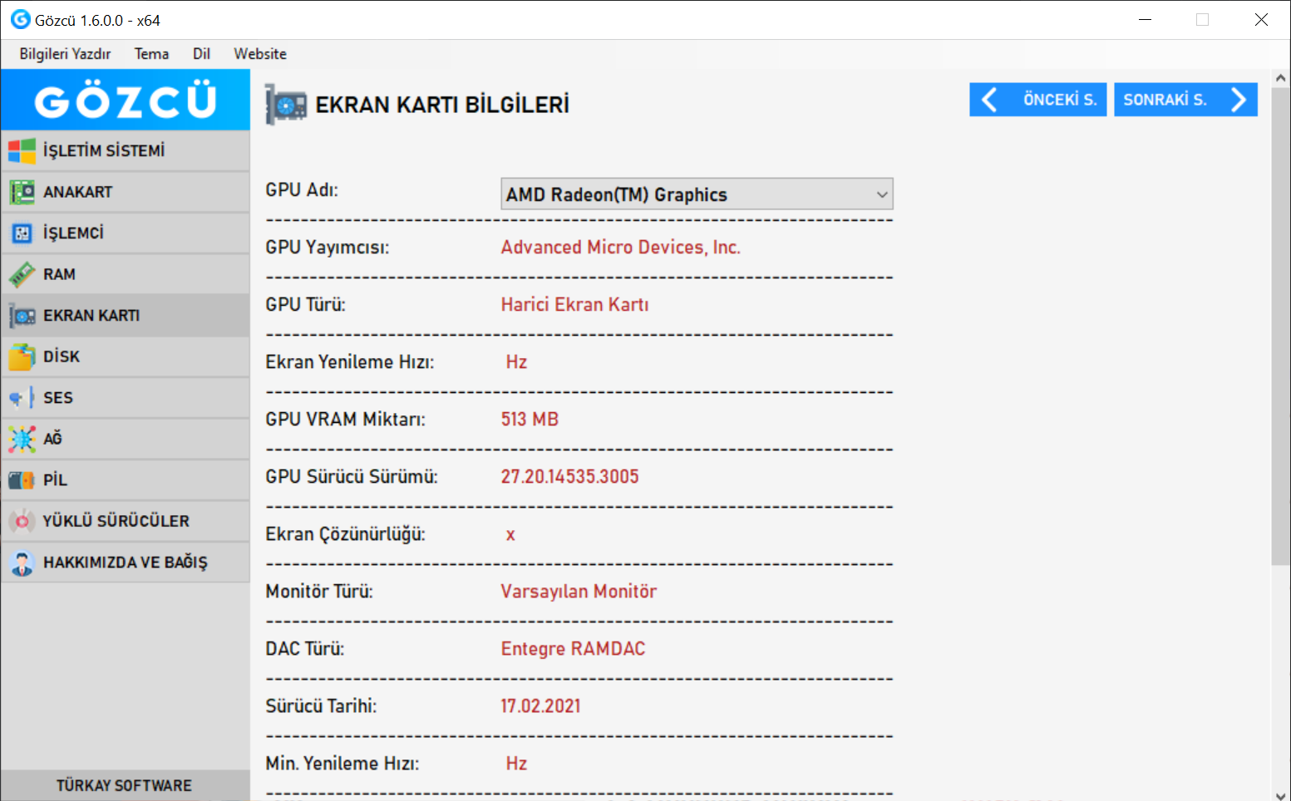The width and height of the screenshot is (1291, 801).
Task: Click the DAC Türü label
Action: [305, 649]
